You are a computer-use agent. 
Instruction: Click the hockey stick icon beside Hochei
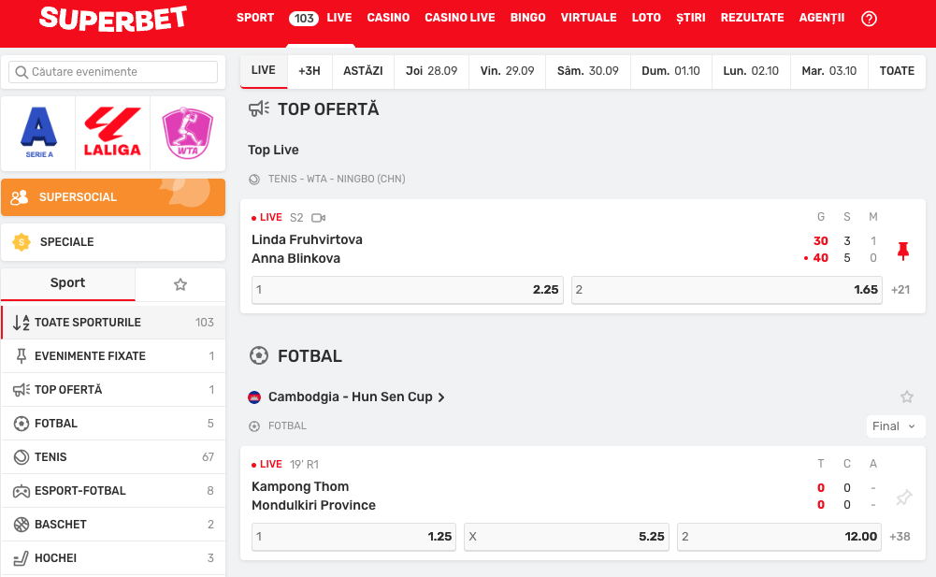coord(21,558)
